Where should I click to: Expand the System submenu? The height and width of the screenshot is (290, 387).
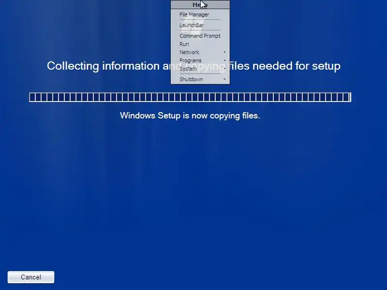[200, 69]
